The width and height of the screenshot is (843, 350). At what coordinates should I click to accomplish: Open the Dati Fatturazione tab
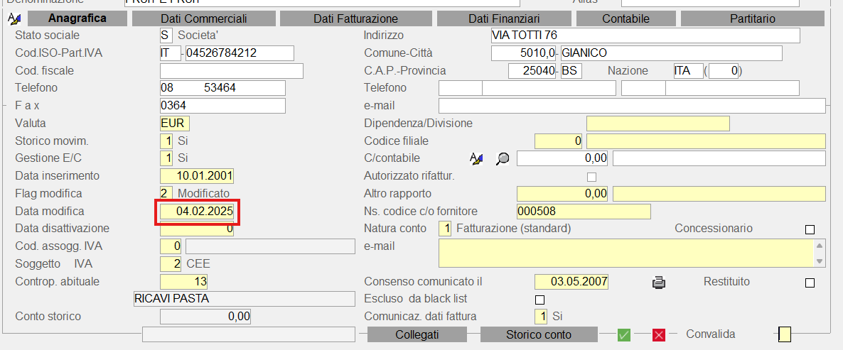[355, 18]
